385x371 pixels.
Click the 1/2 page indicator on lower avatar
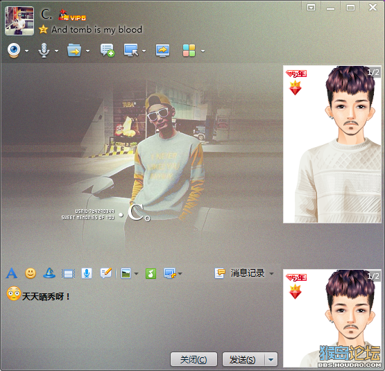tap(373, 276)
